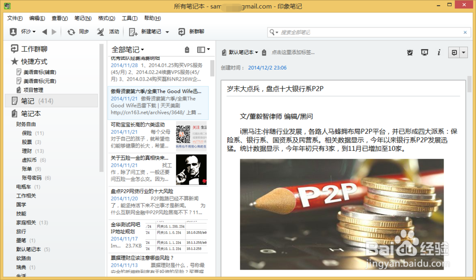The height and width of the screenshot is (280, 476).
Task: Open the 项目管理 shortcut notebook
Action: (30, 90)
